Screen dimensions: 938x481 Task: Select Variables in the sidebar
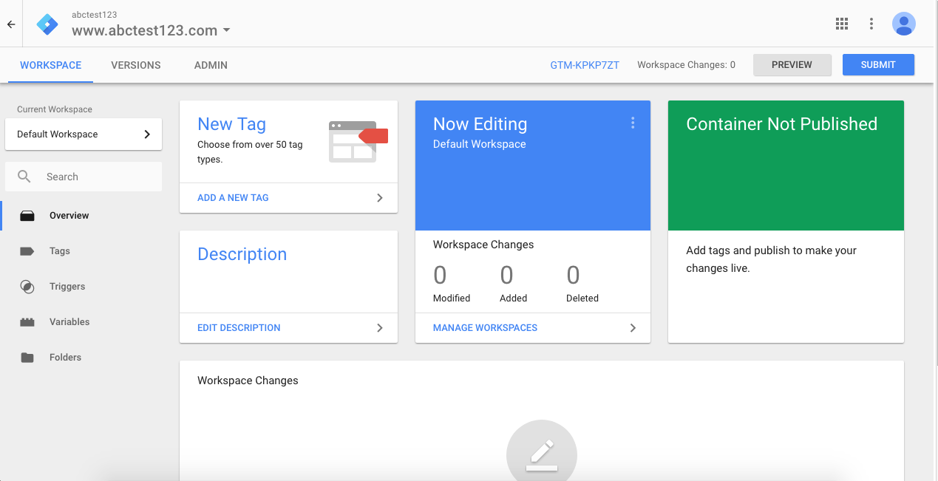(x=69, y=322)
